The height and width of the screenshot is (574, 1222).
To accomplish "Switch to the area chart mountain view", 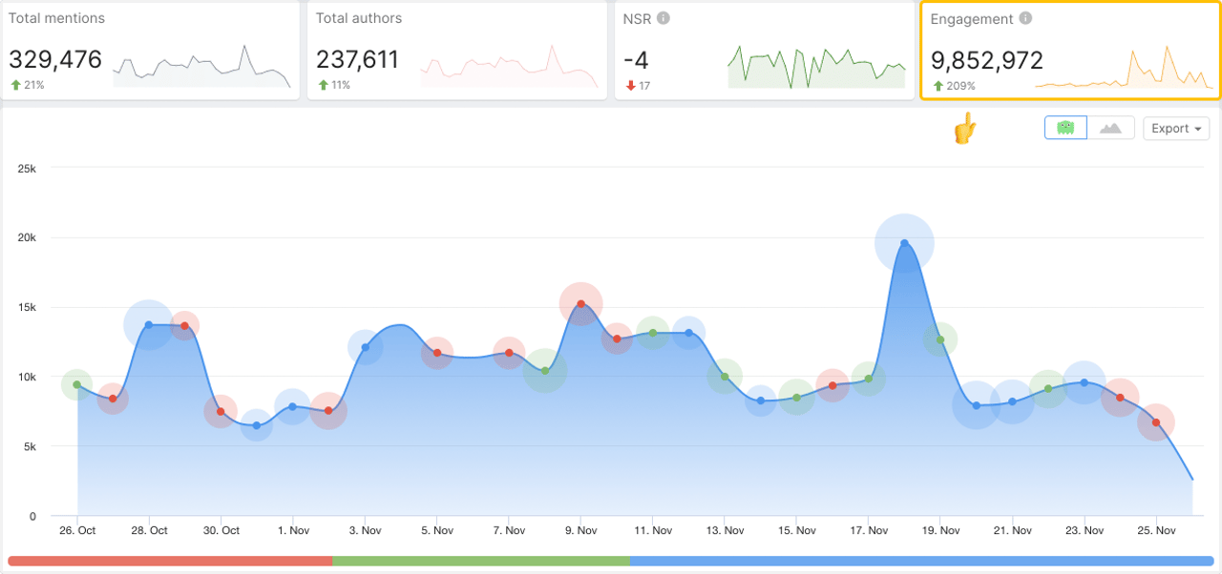I will pos(1110,128).
